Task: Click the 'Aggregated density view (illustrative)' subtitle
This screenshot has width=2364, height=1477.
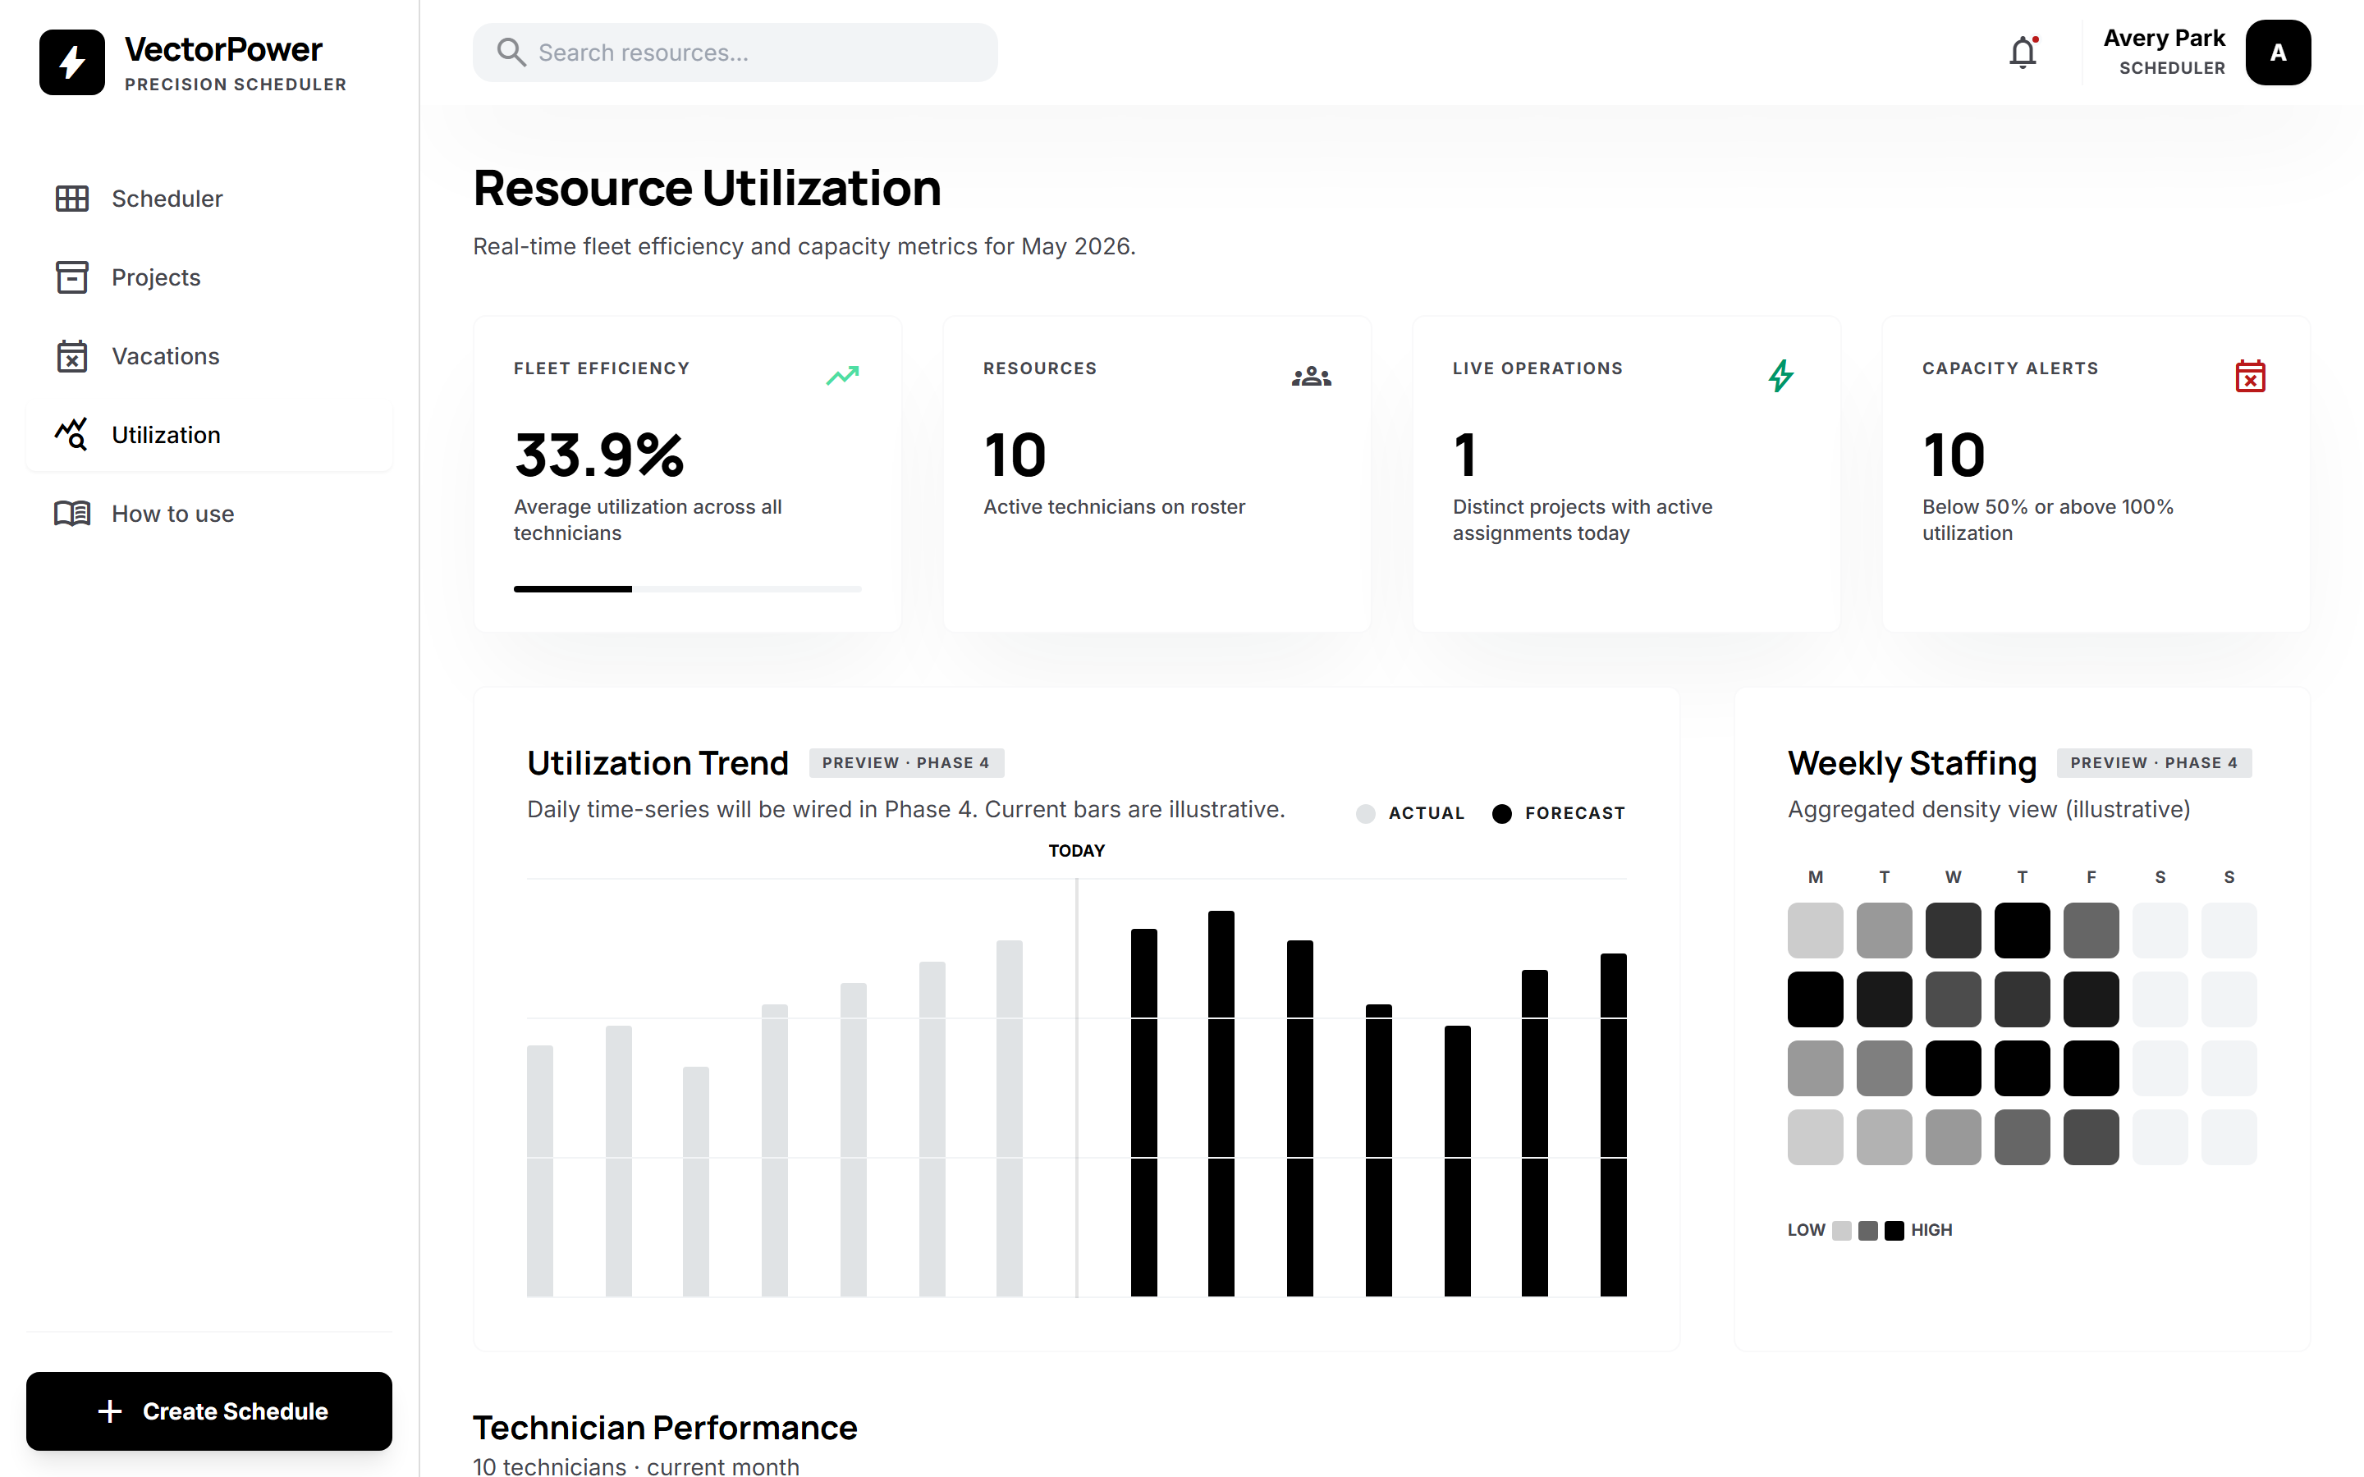Action: (1989, 809)
